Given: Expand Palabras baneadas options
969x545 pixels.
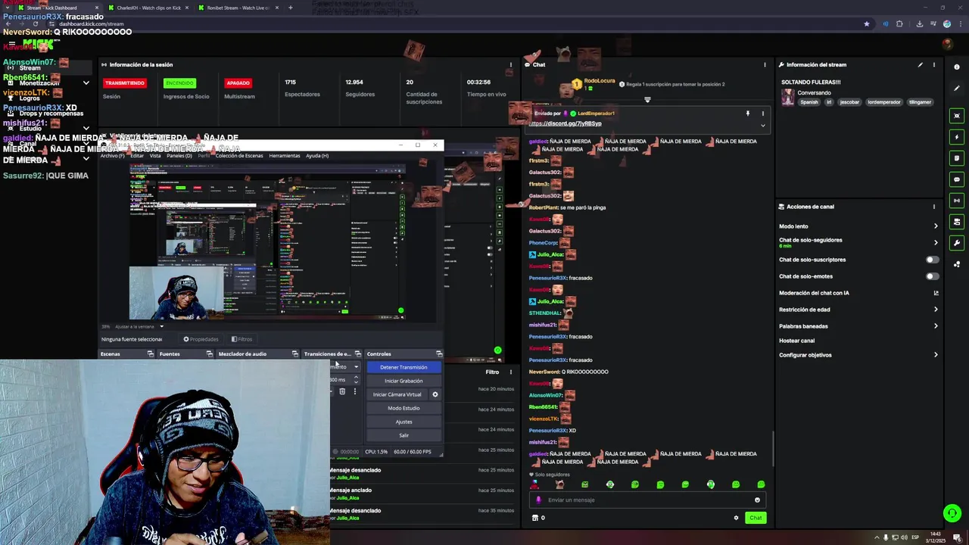Looking at the screenshot, I should click(x=936, y=326).
